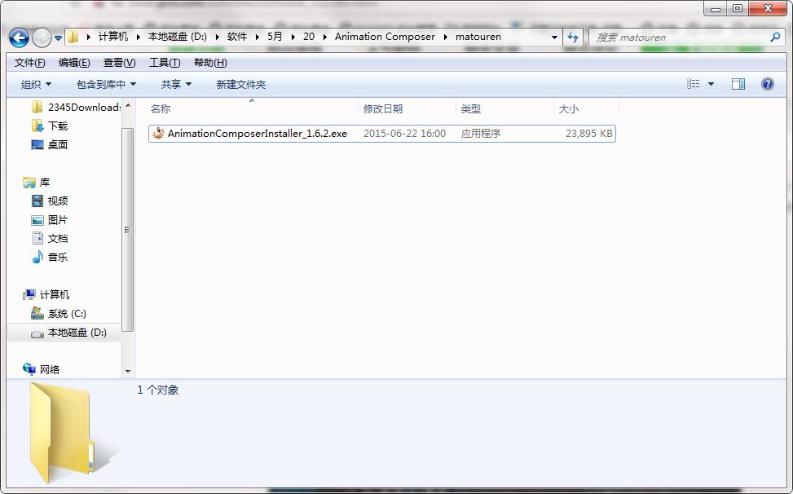Click matouren in the address breadcrumb
Screen dimensions: 793x494
(478, 37)
